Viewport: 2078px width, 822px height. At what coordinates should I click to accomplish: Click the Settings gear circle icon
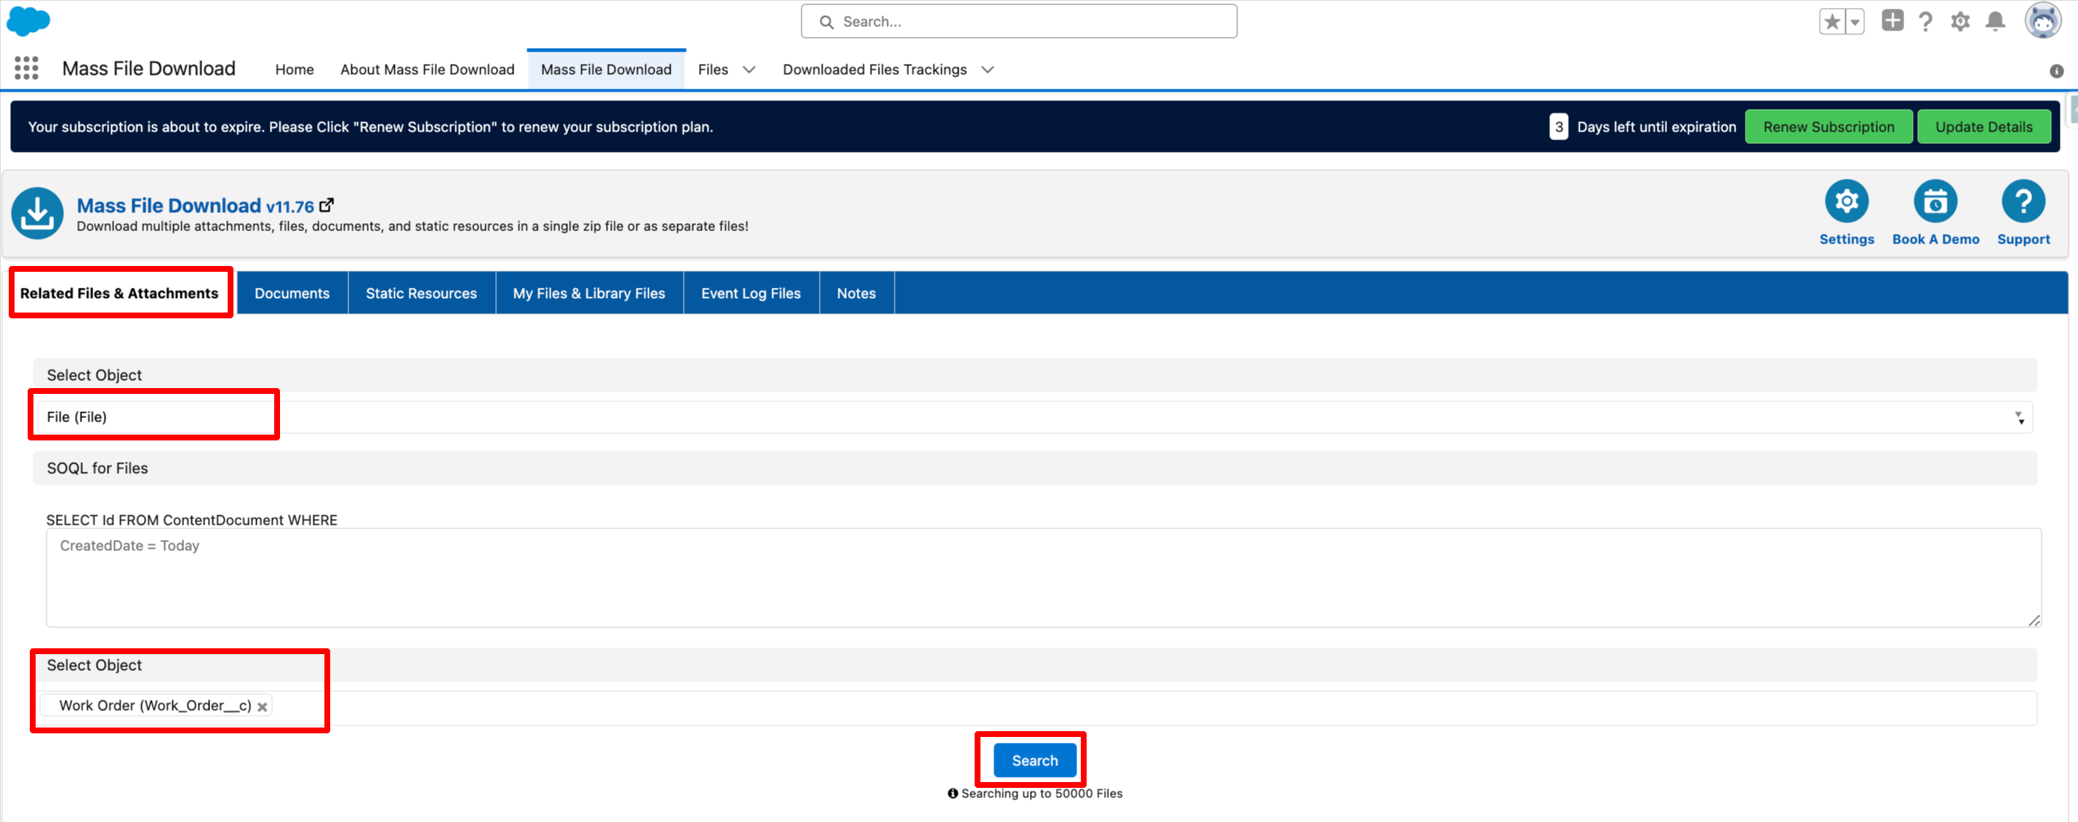(x=1846, y=201)
